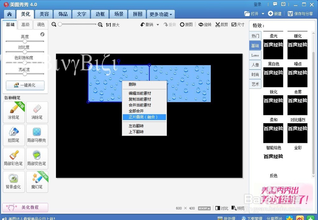Select the 涂鸦笔 graffiti pen tool

click(x=14, y=112)
